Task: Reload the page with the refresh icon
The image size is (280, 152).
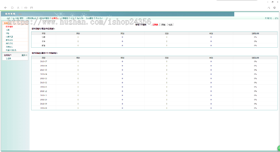Action: tap(12, 7)
